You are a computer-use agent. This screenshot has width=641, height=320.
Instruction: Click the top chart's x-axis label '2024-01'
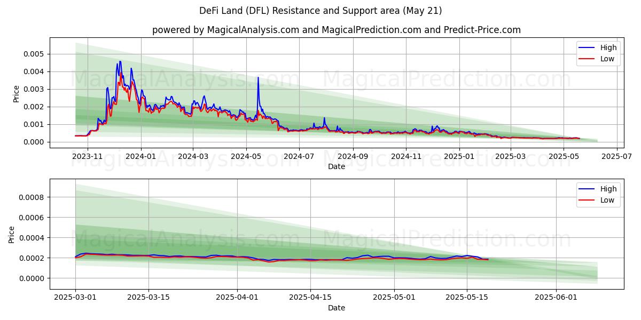[x=141, y=156]
